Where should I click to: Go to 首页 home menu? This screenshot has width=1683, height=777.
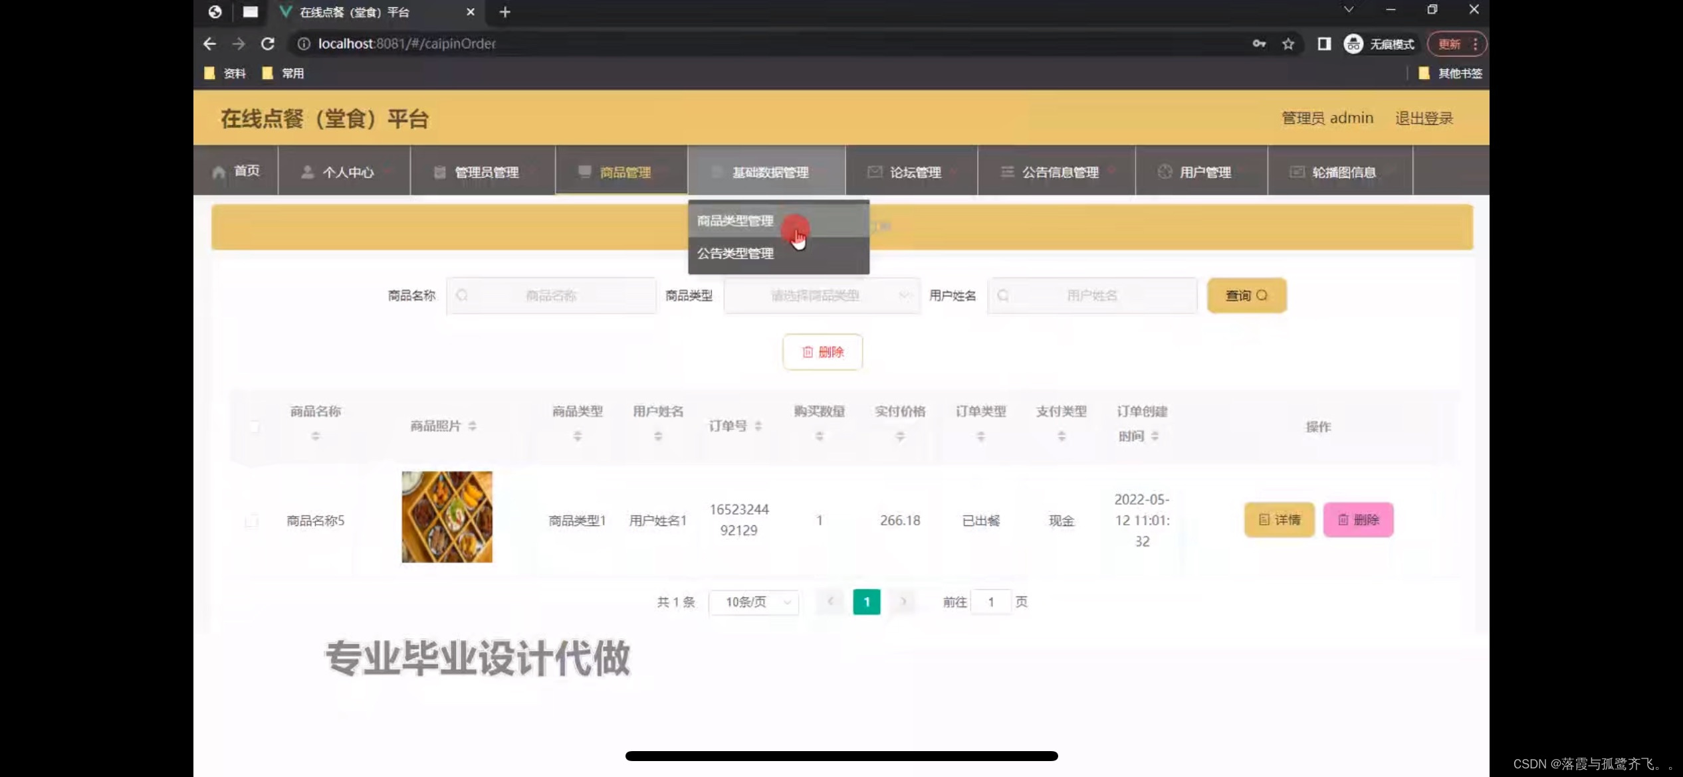[x=236, y=171]
